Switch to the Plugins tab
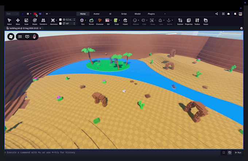The height and width of the screenshot is (161, 248). [151, 14]
